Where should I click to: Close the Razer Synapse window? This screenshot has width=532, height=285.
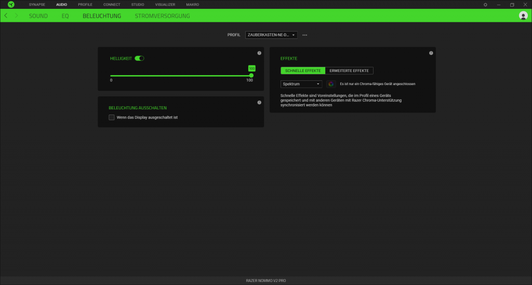pos(525,5)
